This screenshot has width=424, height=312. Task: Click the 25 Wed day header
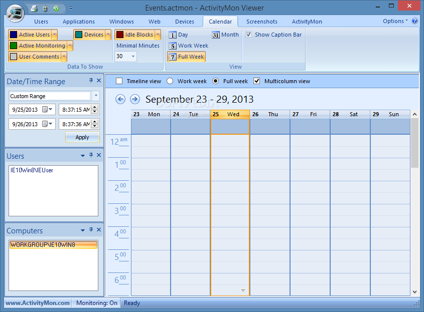pyautogui.click(x=230, y=114)
